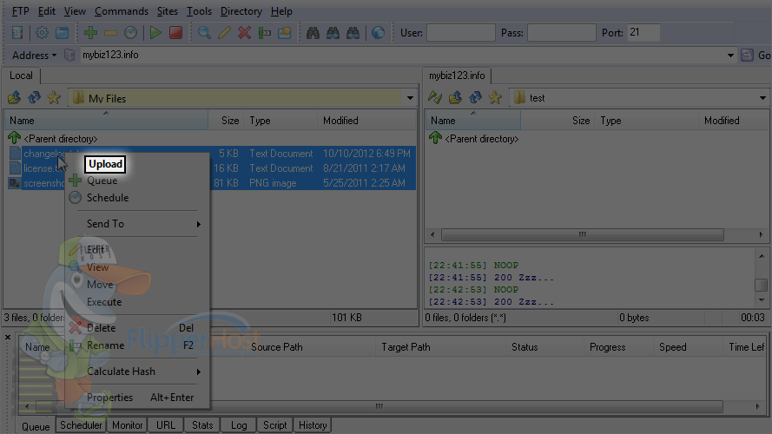
Task: Sort local files by Modified column
Action: 366,121
